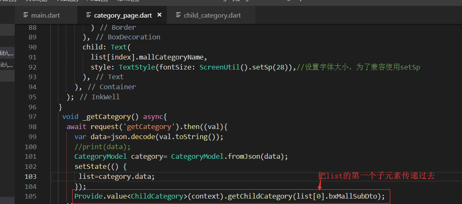Click line number 88 in the gutter
This screenshot has width=462, height=204.
tap(33, 27)
